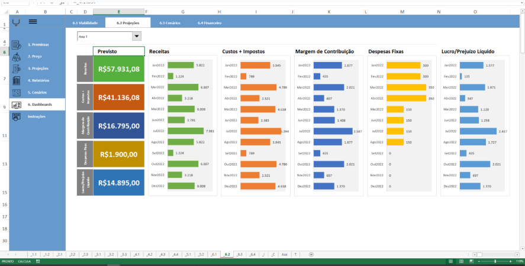Select column header I

tap(256, 12)
